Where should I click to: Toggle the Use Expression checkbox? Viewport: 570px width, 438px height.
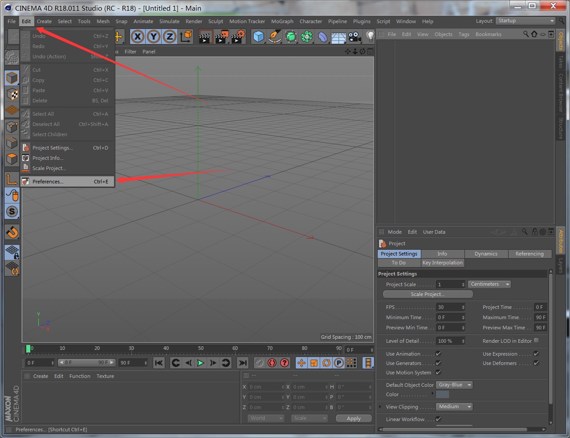pos(536,353)
